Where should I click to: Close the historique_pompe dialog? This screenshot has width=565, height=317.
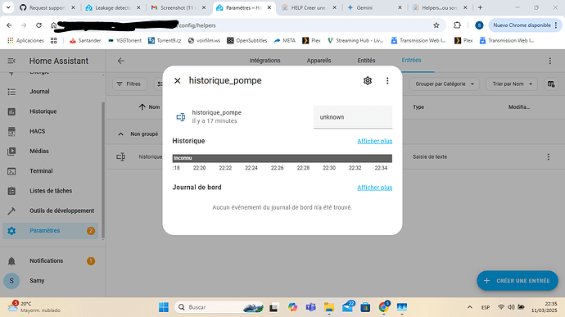178,81
